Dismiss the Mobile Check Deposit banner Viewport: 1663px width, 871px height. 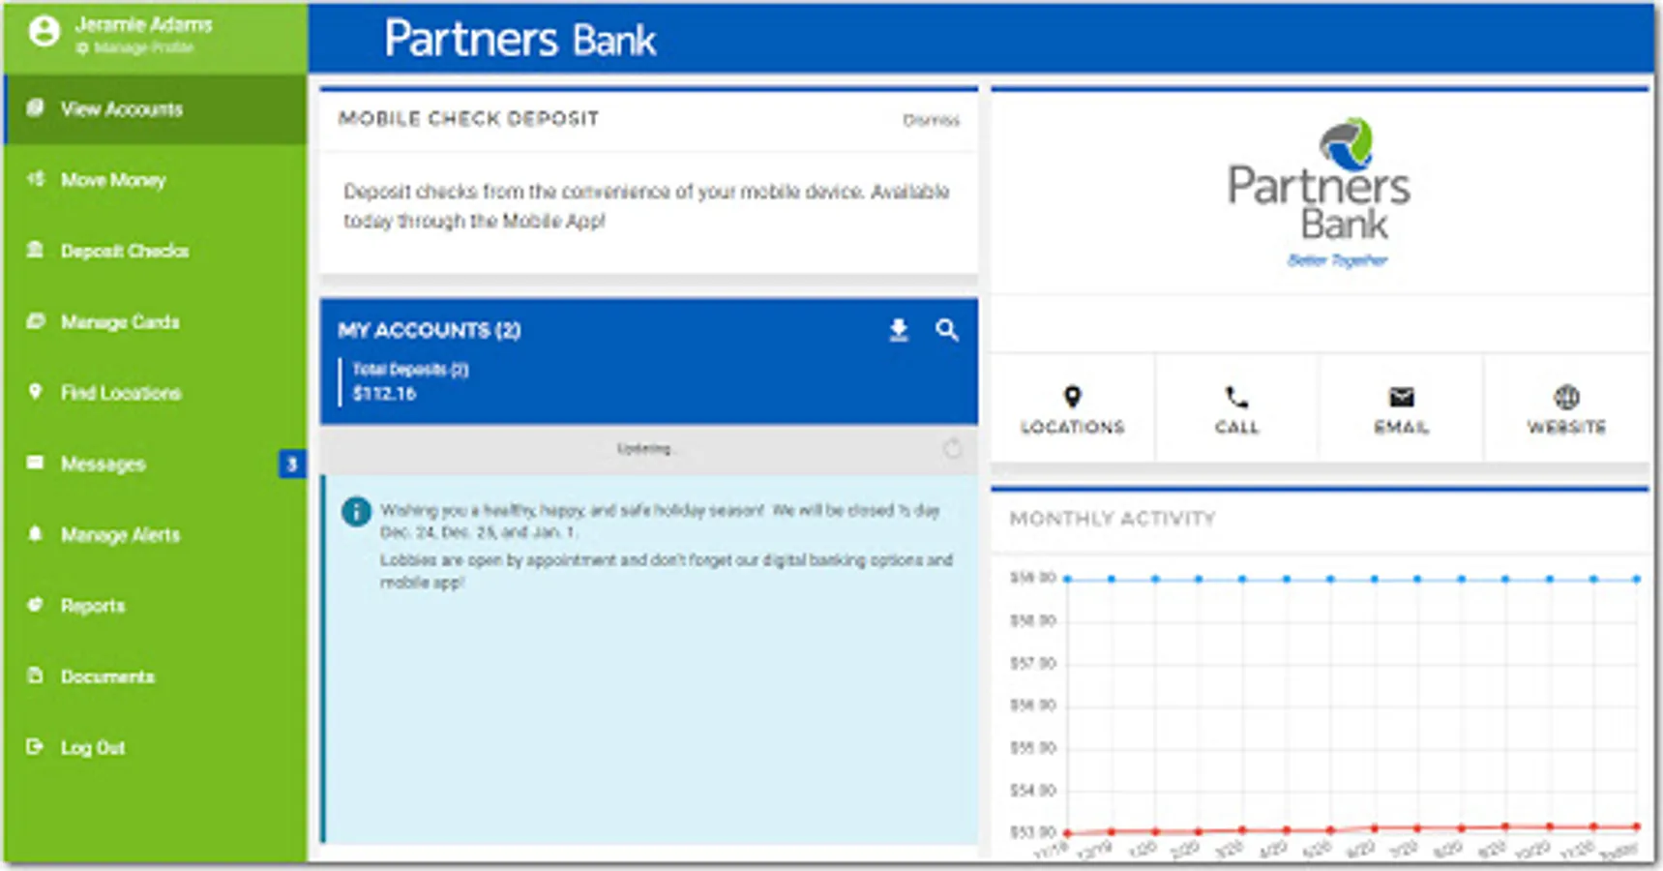(932, 121)
